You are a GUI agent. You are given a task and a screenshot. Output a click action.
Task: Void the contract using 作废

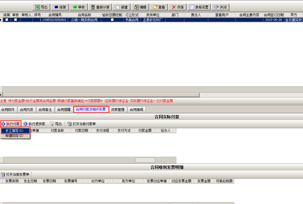point(177,7)
